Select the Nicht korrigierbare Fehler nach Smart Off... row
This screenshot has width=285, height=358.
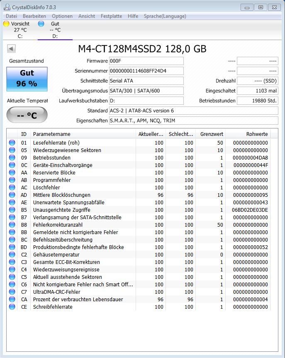tap(139, 284)
